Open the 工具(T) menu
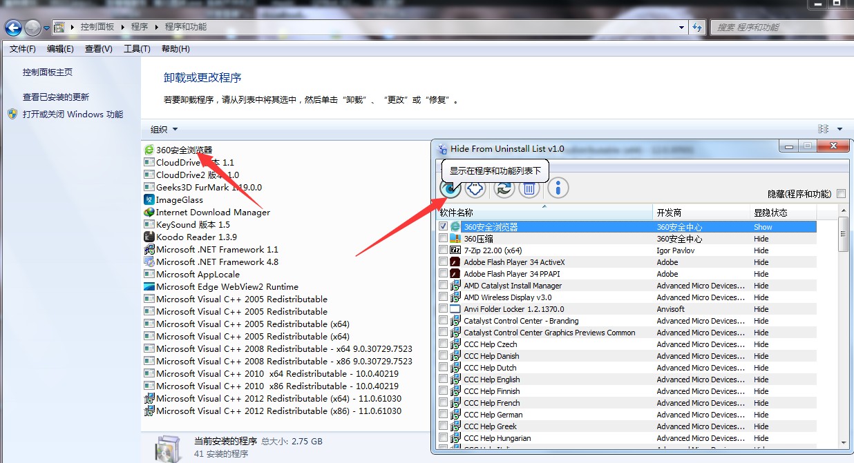Viewport: 854px width, 463px height. (137, 48)
